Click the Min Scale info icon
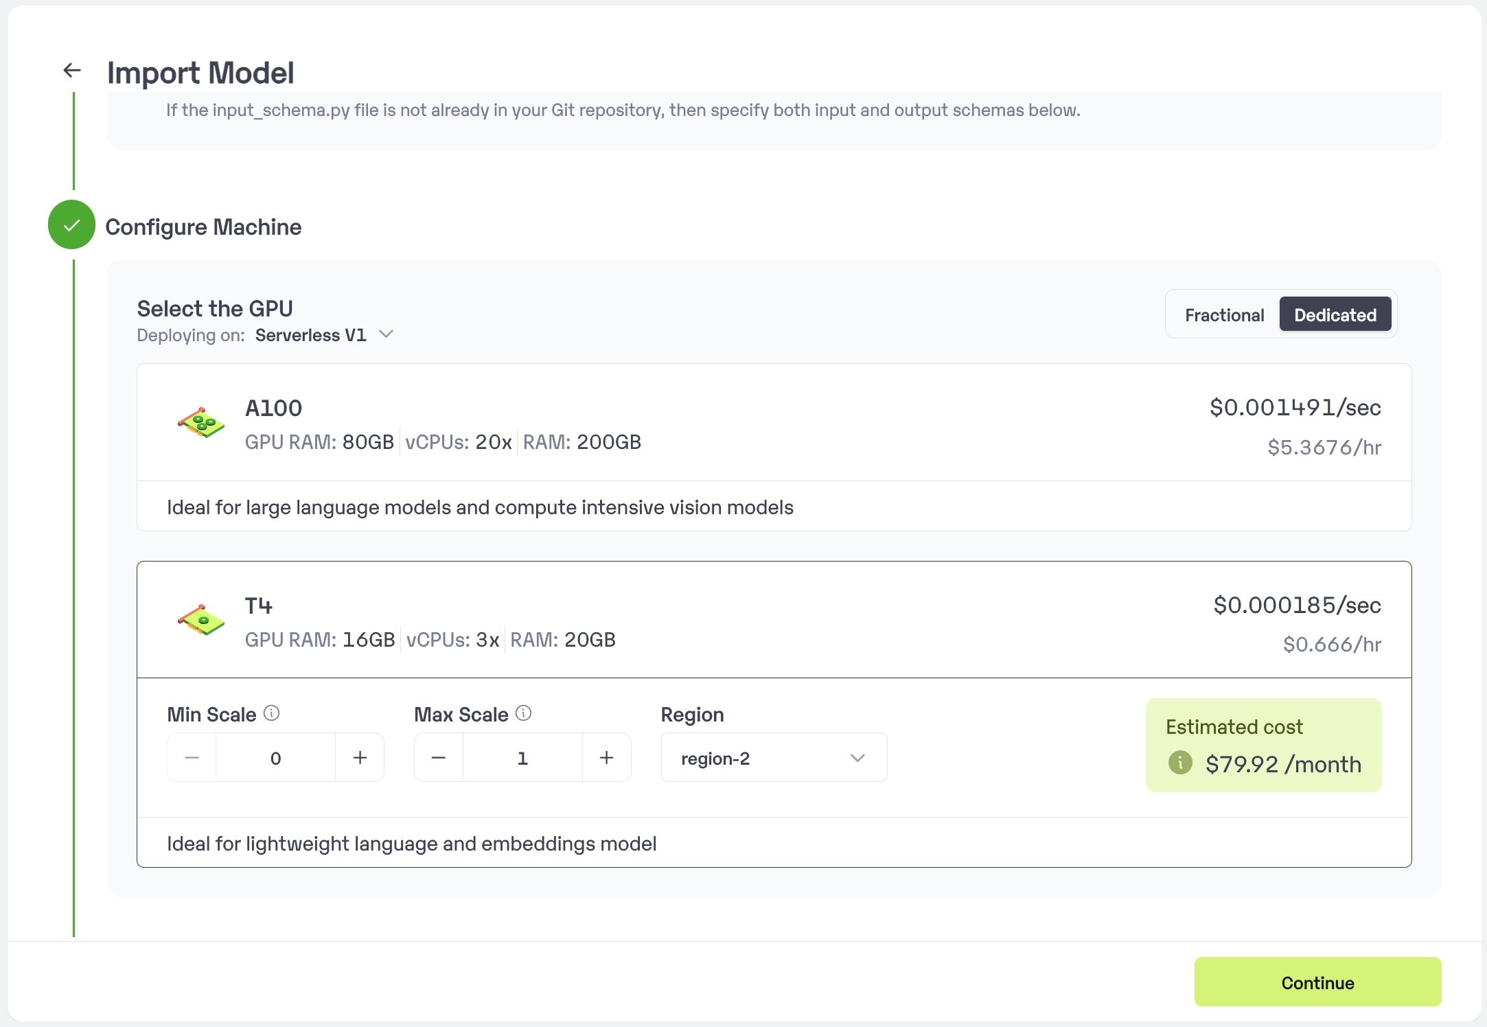Viewport: 1487px width, 1027px height. point(271,713)
